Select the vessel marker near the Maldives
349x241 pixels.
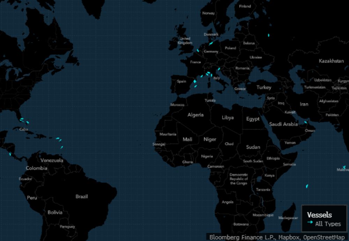[x=344, y=168]
